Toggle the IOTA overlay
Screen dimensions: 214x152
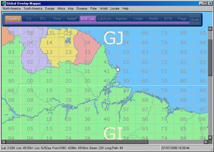(x=168, y=19)
